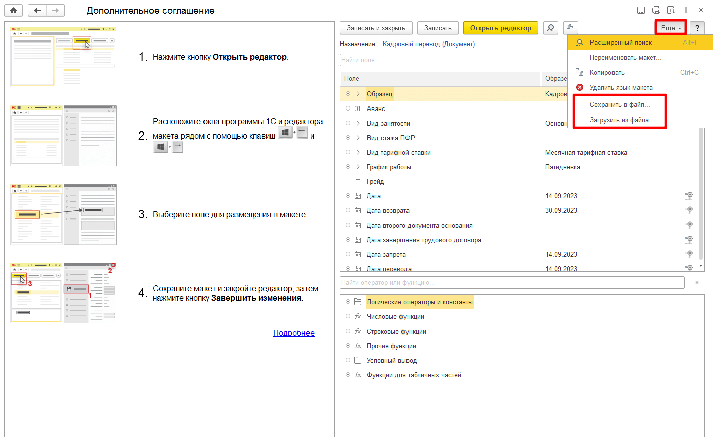Click the step 1 illustration thumbnail
The image size is (713, 437).
point(63,57)
